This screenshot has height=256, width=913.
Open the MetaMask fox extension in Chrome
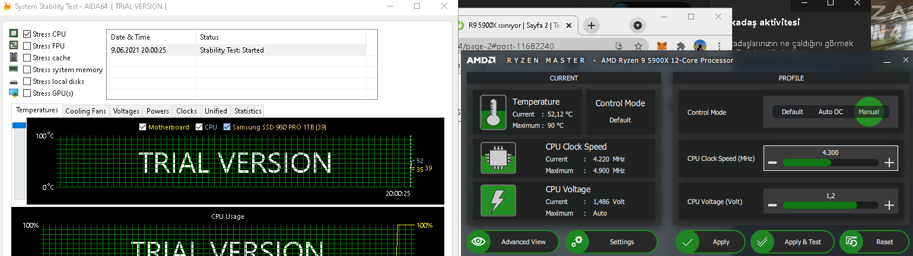pos(663,46)
